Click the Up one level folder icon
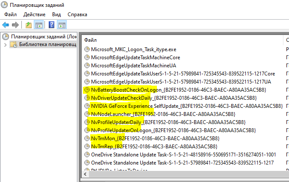 click(x=29, y=25)
